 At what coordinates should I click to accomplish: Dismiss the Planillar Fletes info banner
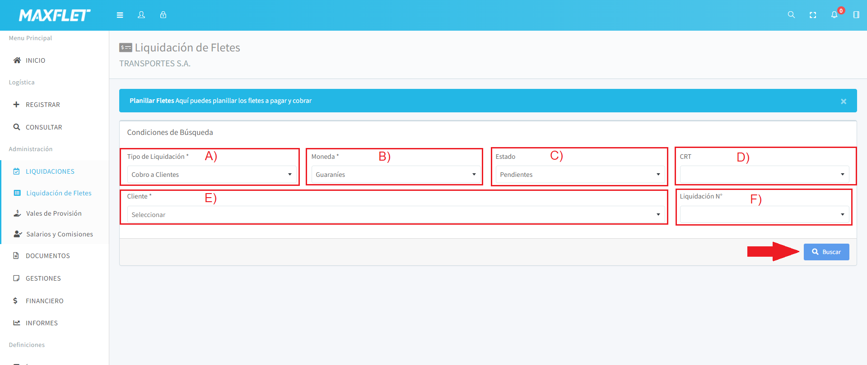pos(843,102)
